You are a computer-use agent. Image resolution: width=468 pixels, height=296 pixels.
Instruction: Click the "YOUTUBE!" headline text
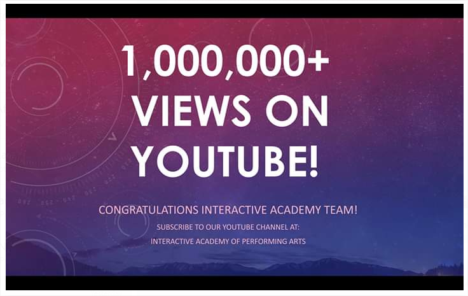(226, 161)
